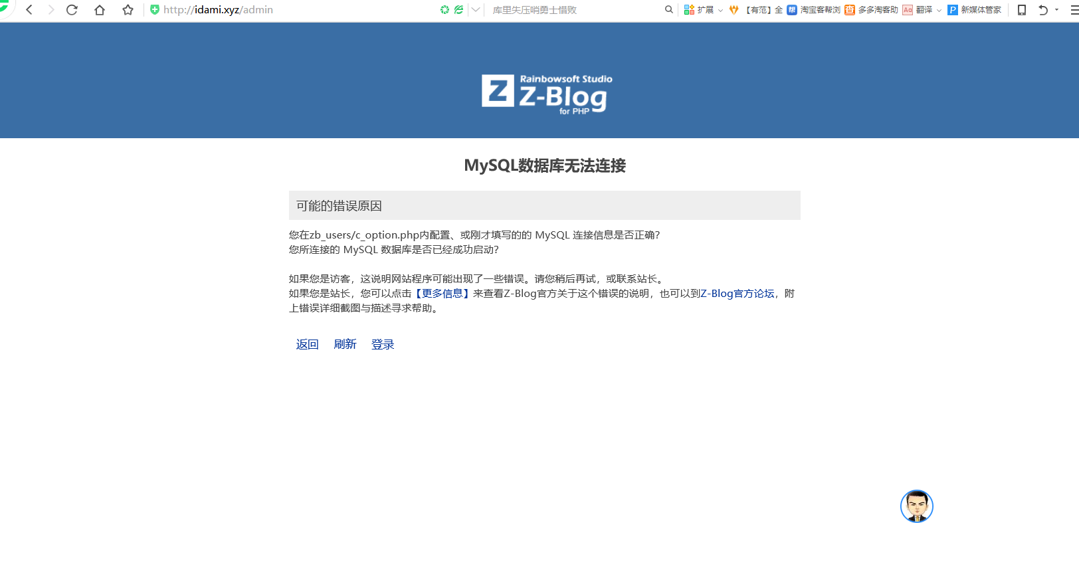Open the browser home page icon
The image size is (1079, 588).
(100, 10)
